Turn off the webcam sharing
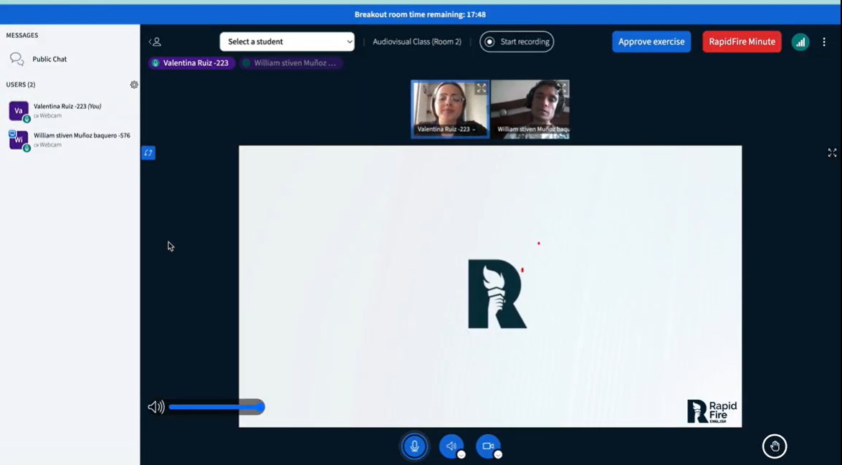 click(x=487, y=446)
